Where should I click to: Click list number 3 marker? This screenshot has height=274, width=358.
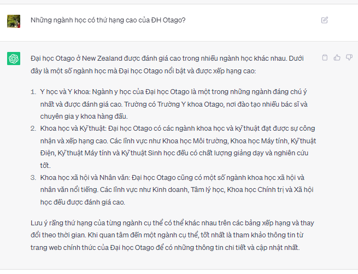coord(33,177)
